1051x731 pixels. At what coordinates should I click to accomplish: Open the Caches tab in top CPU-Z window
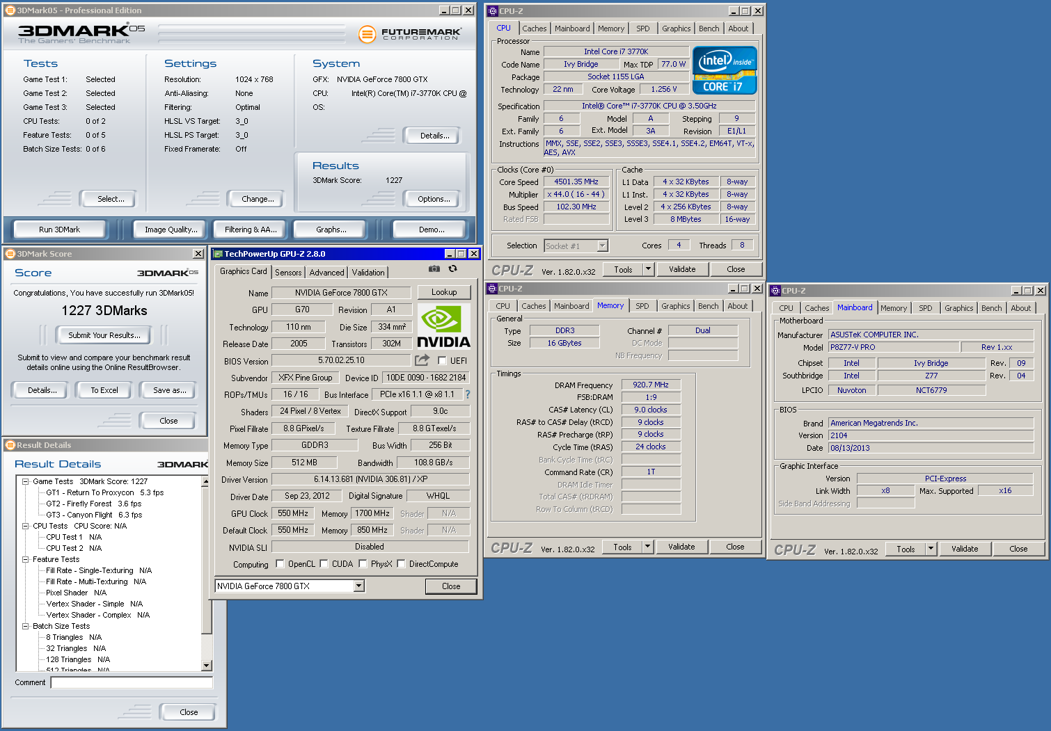534,29
